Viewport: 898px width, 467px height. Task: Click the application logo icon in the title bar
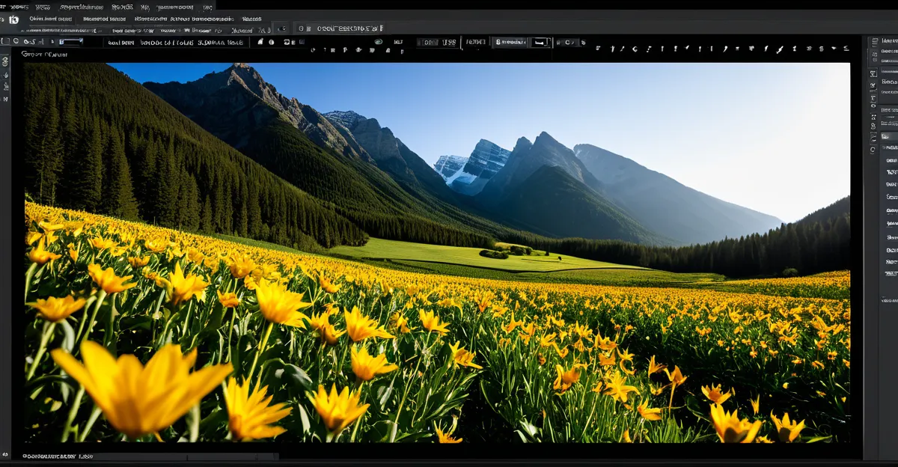click(x=13, y=19)
